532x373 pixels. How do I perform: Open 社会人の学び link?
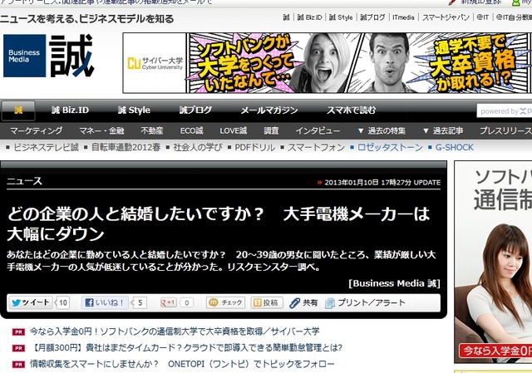[198, 148]
